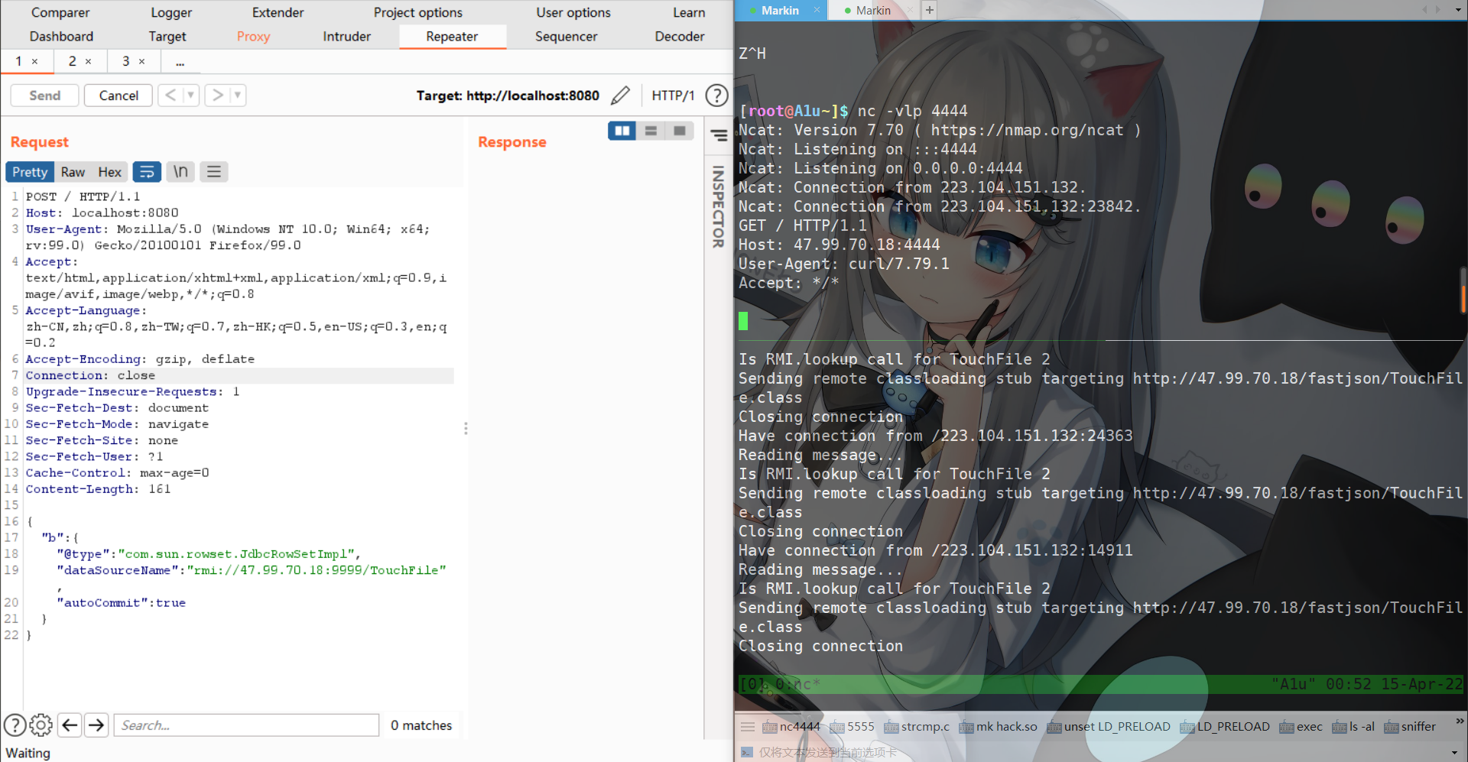Expand the vertical INSPECTOR side panel
The image size is (1468, 762).
coord(718,206)
